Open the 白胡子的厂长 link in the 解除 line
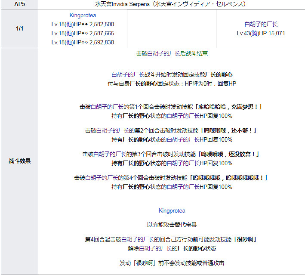 point(155,248)
